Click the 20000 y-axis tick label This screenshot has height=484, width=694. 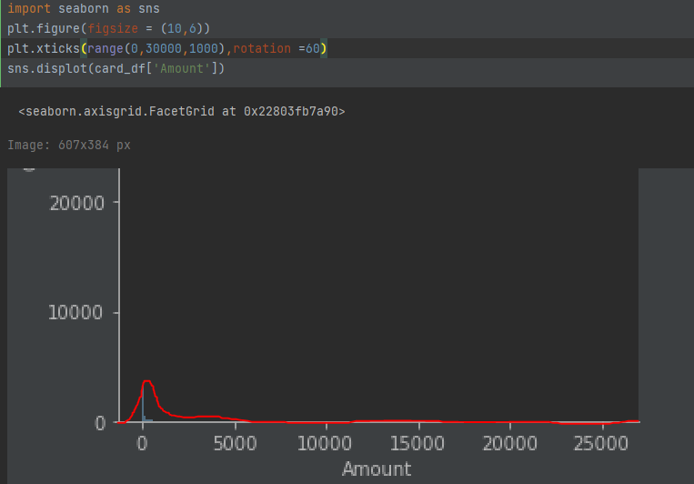tap(76, 203)
